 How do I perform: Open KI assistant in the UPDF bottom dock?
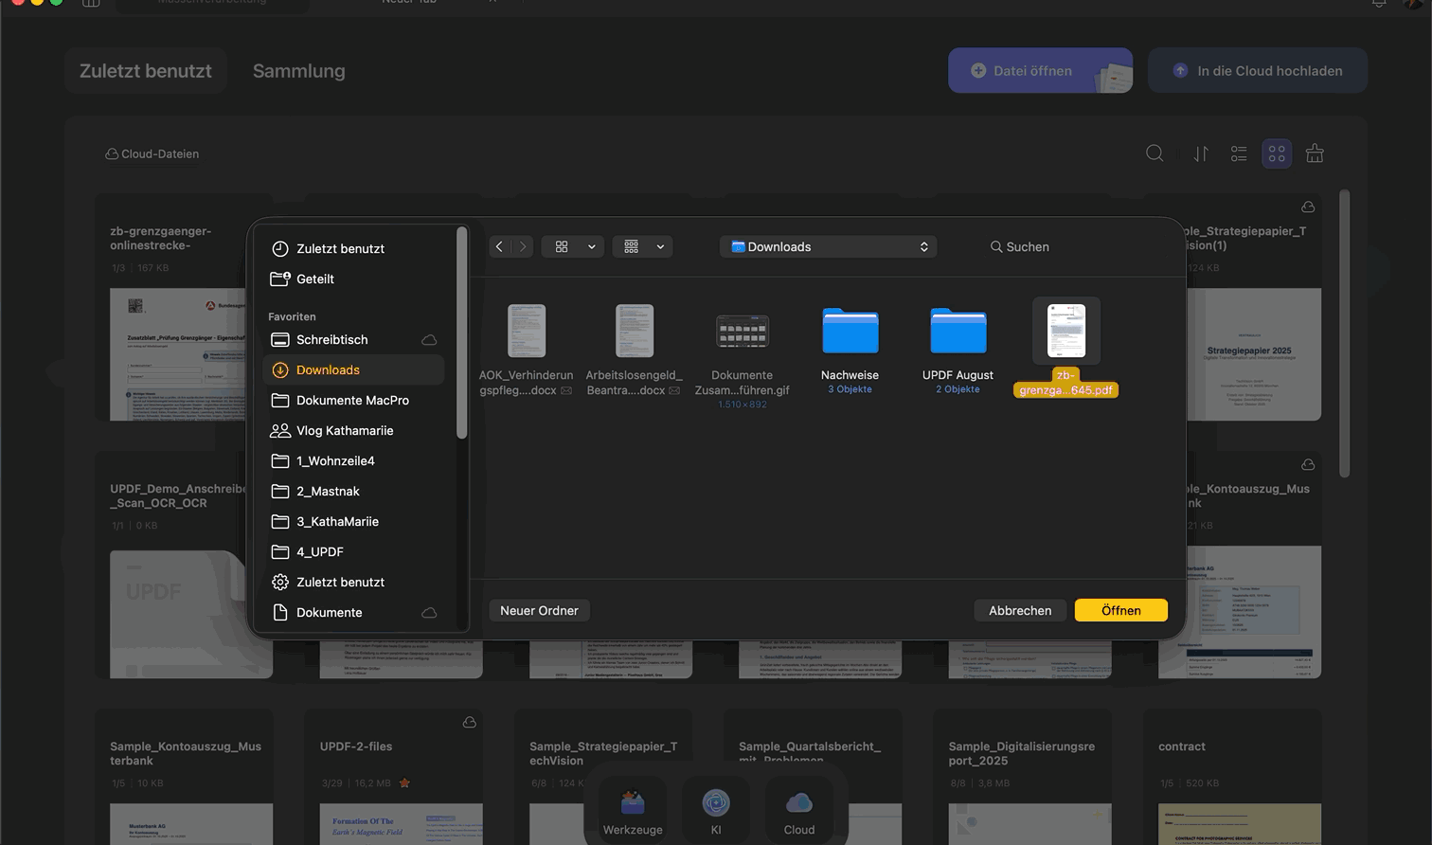tap(716, 811)
